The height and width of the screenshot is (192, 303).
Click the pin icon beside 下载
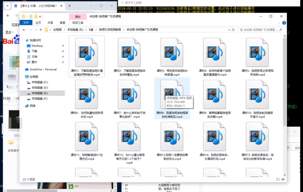pos(63,51)
